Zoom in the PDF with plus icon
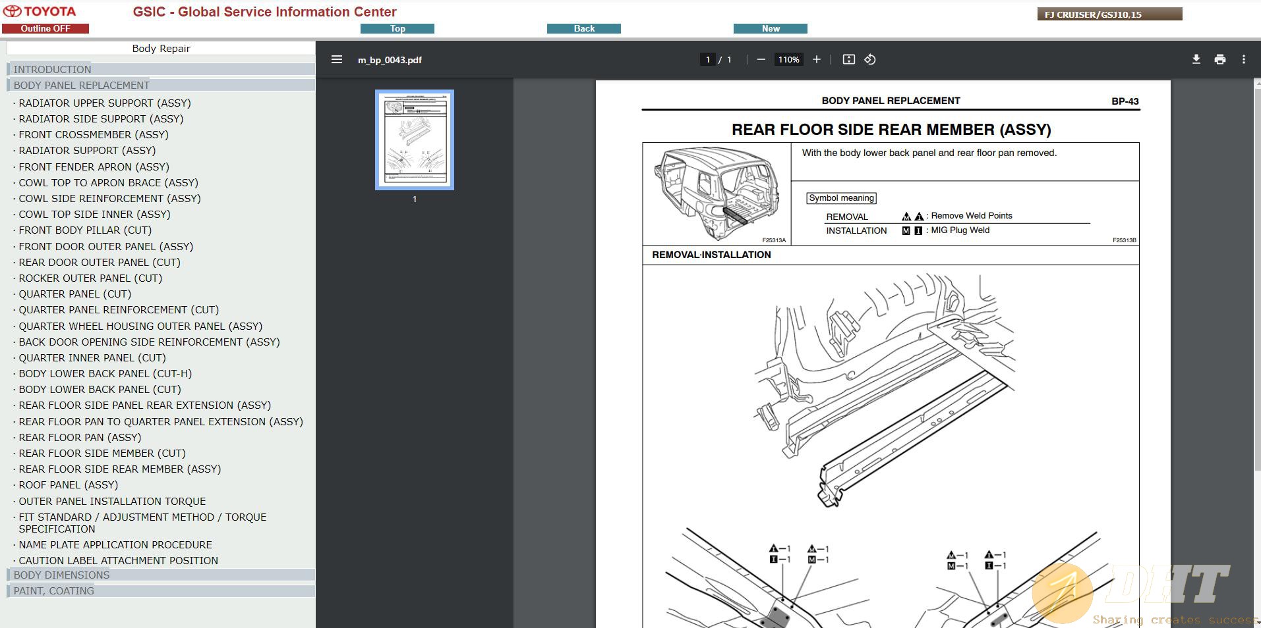 817,59
